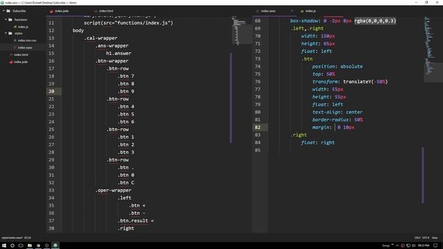Close the index.sass tab
Image resolution: width=443 pixels, height=249 pixels.
pyautogui.click(x=292, y=11)
